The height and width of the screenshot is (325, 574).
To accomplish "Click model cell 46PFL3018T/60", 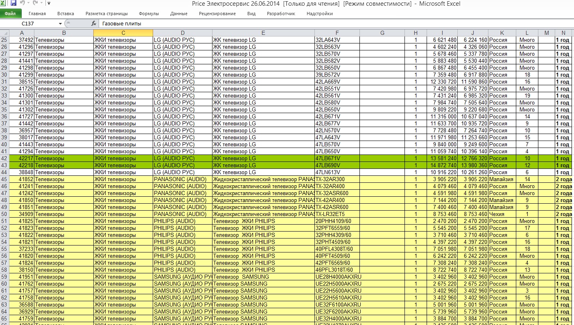I will [x=337, y=270].
